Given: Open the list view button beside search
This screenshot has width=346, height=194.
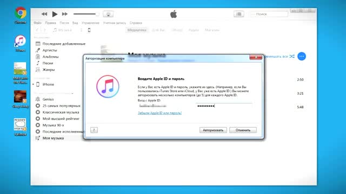Looking at the screenshot, I should coord(239,14).
